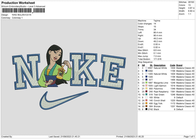Click the "Margarita Lime" description text

(x=161, y=83)
